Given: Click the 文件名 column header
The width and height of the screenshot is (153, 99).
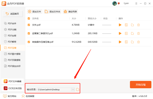Looking at the screenshot, I should (35, 19).
